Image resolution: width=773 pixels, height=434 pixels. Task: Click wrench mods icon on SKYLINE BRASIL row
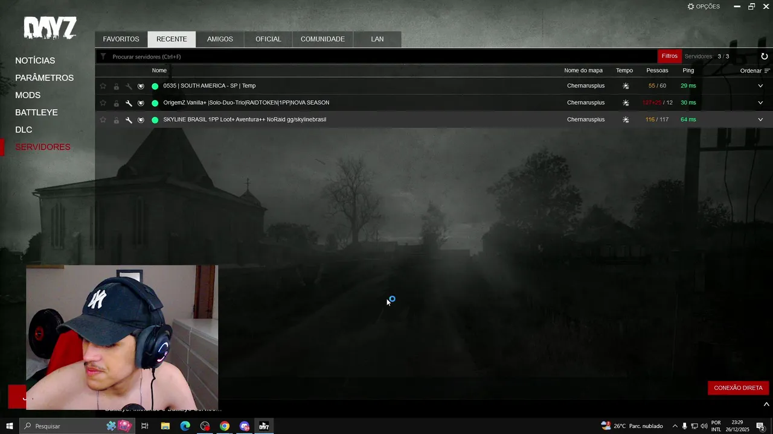tap(129, 120)
